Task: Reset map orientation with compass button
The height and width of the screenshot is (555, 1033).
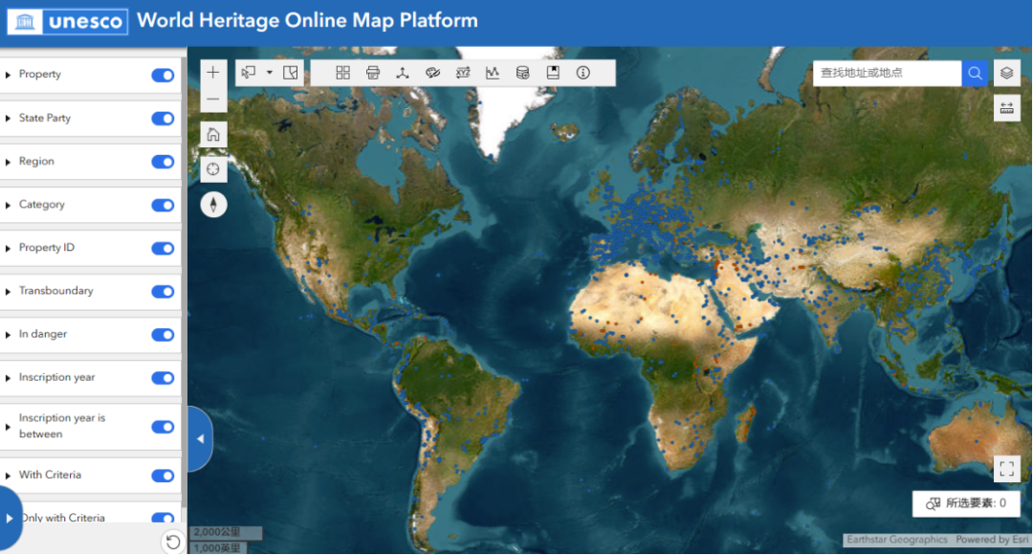Action: click(213, 205)
